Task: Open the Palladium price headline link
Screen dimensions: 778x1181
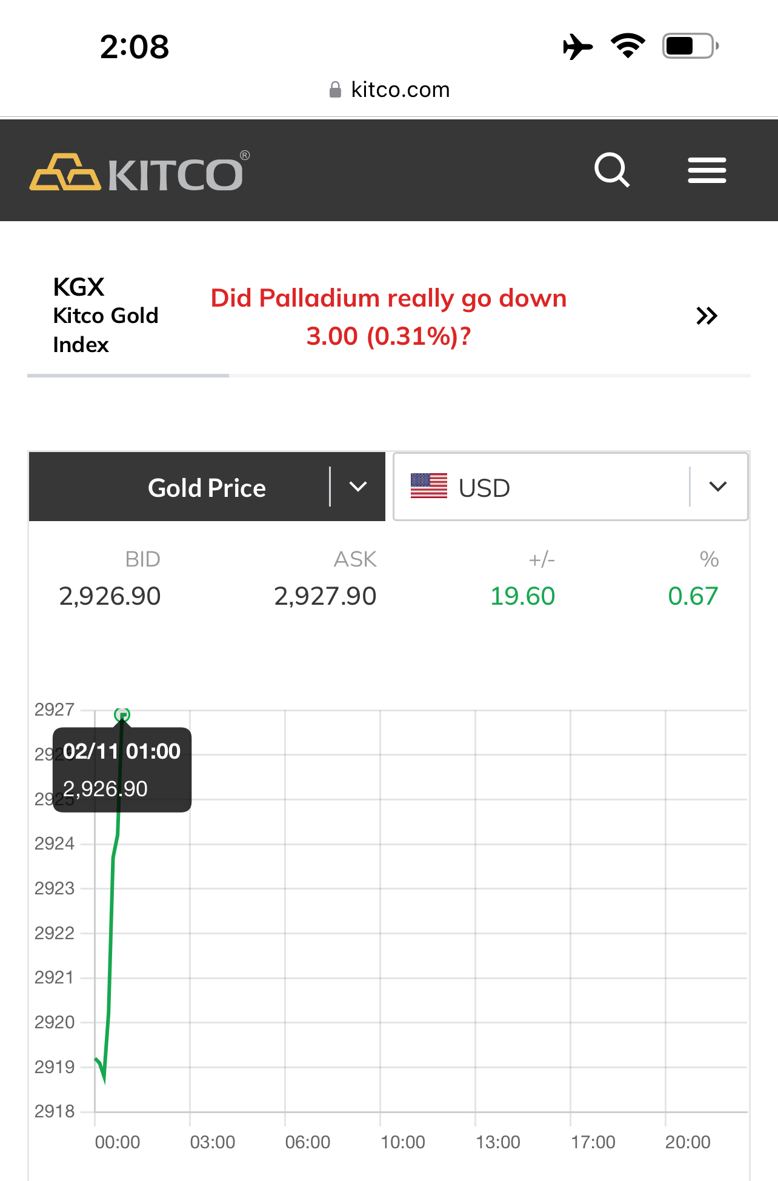Action: pos(388,317)
